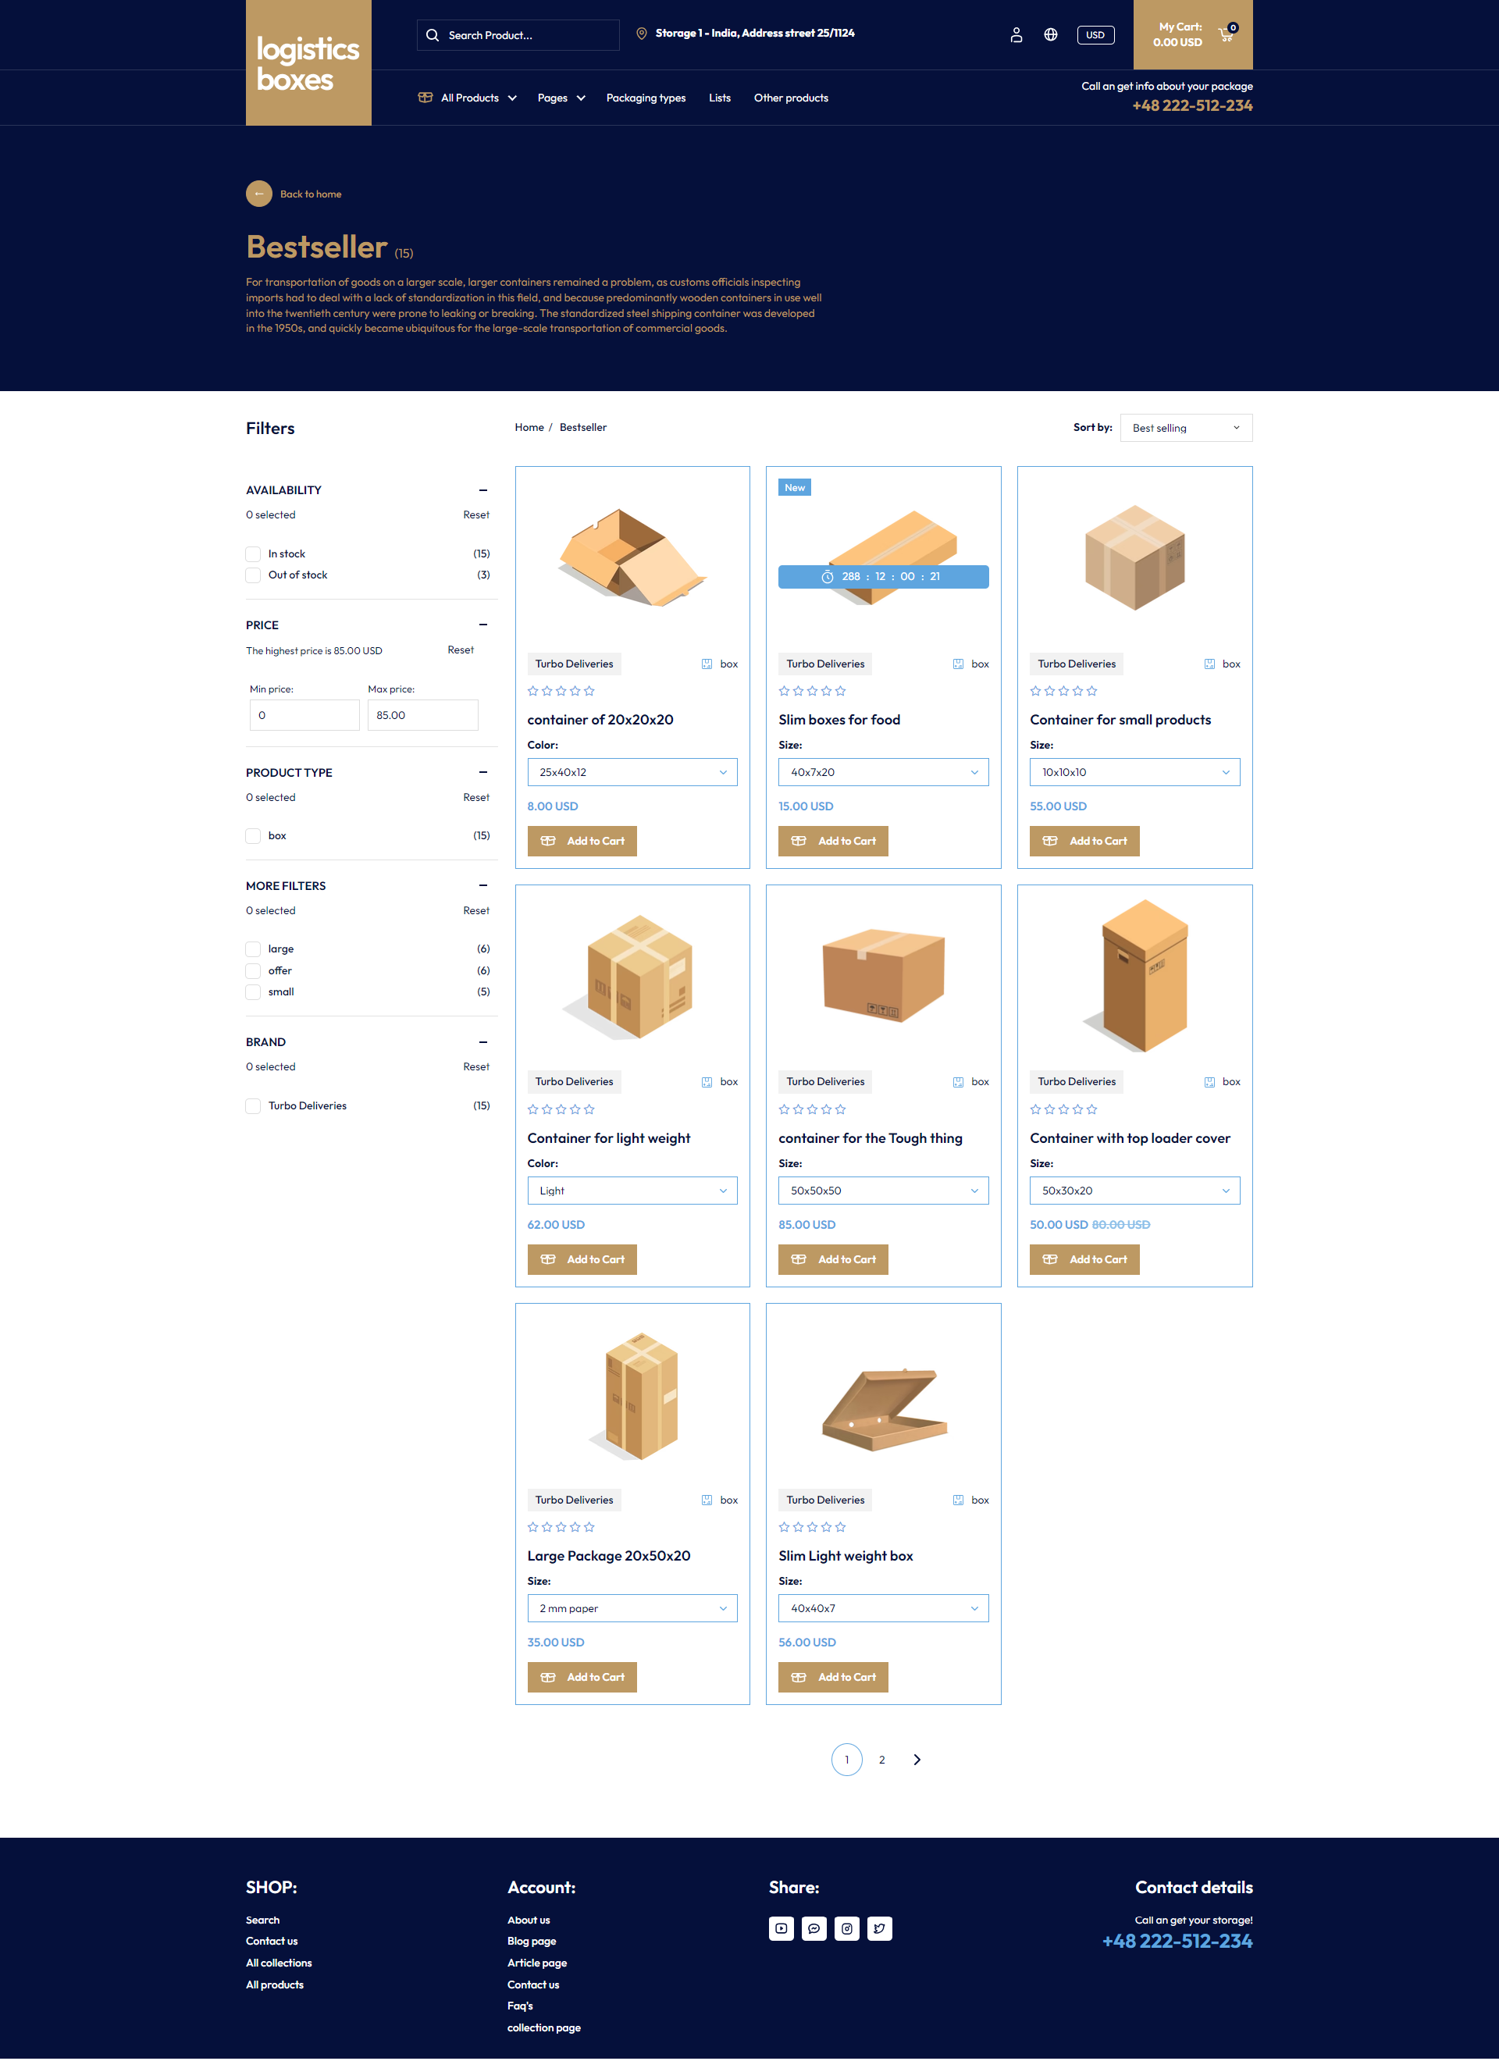Open the Instagram icon in the footer

click(846, 1928)
